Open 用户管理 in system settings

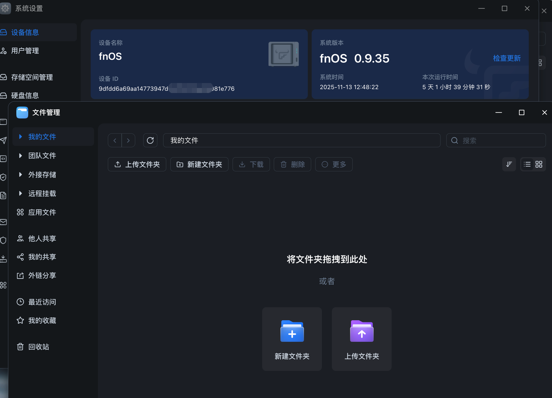25,51
